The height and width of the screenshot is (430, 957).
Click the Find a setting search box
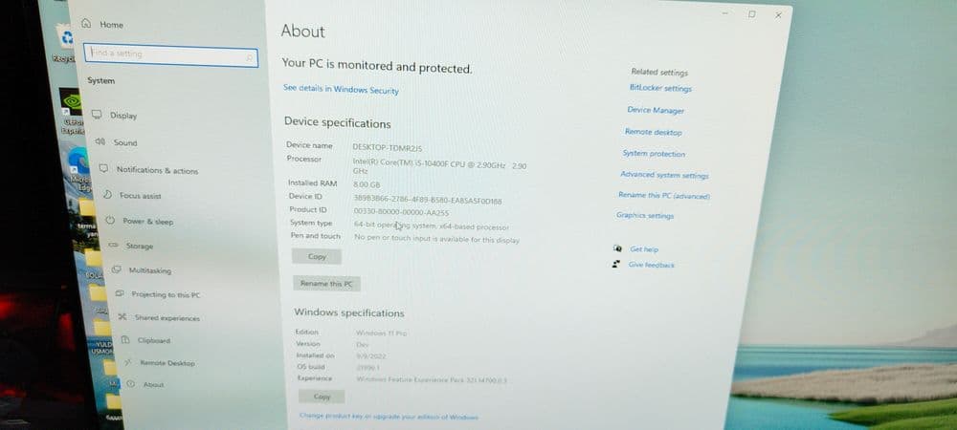tap(171, 54)
